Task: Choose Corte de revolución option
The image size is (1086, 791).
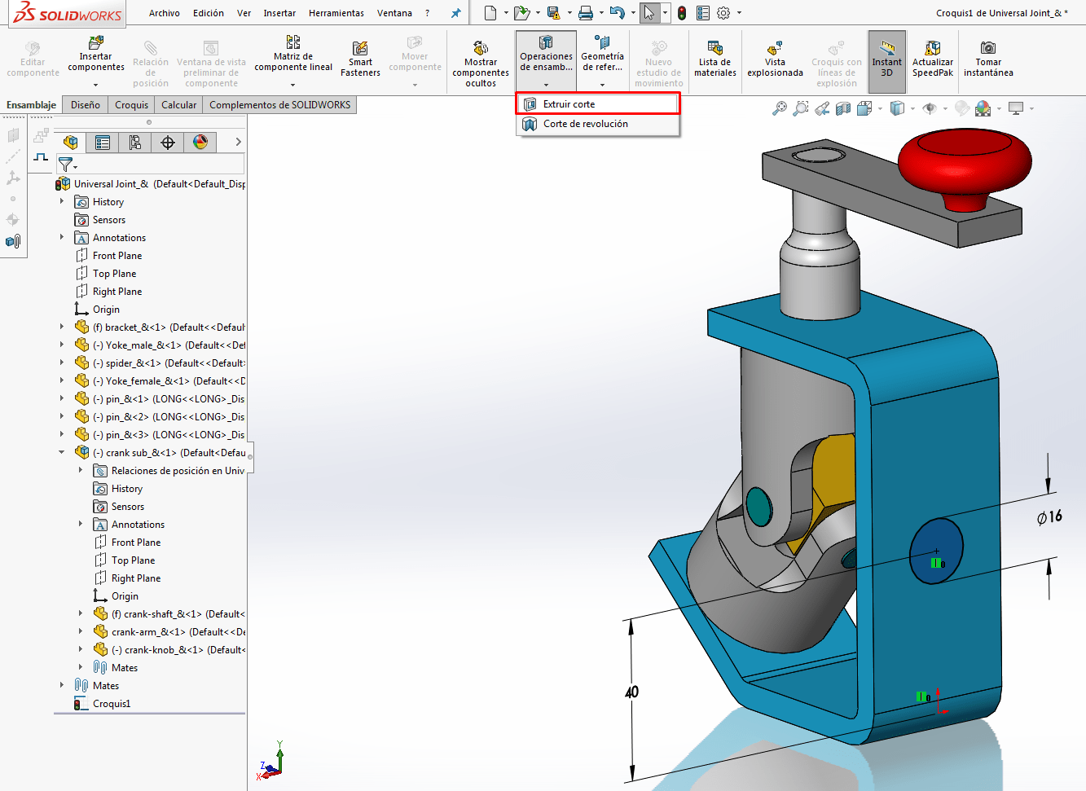Action: [x=585, y=124]
